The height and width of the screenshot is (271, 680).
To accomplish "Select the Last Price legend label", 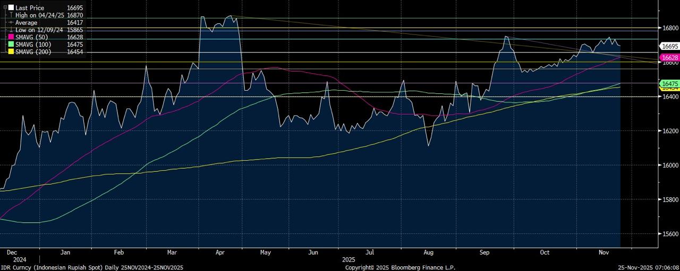I will point(30,8).
